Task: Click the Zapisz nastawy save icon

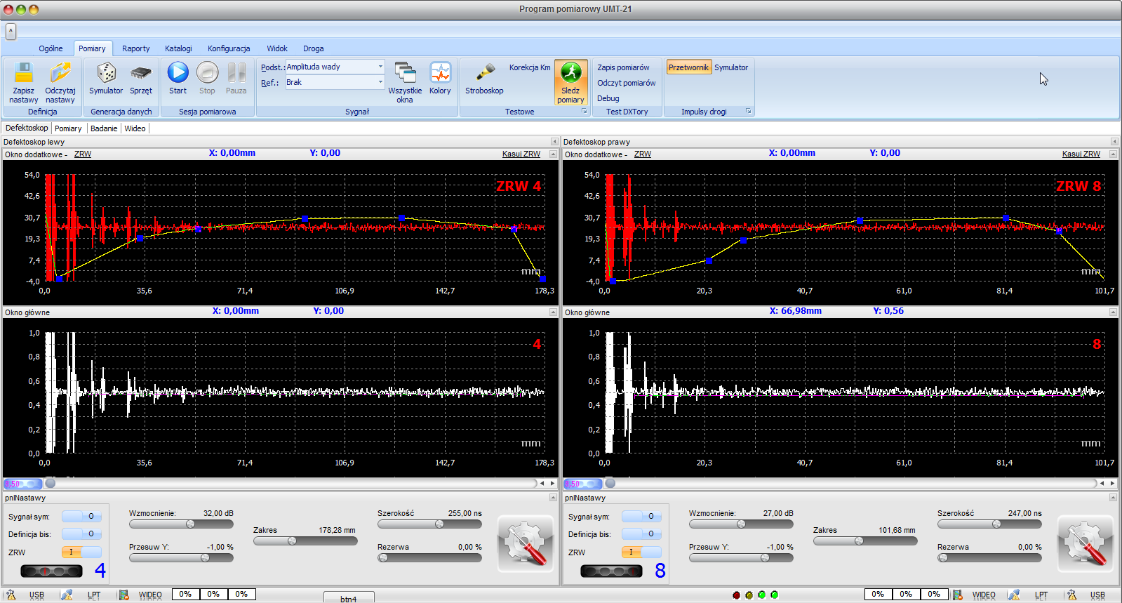Action: click(x=23, y=74)
